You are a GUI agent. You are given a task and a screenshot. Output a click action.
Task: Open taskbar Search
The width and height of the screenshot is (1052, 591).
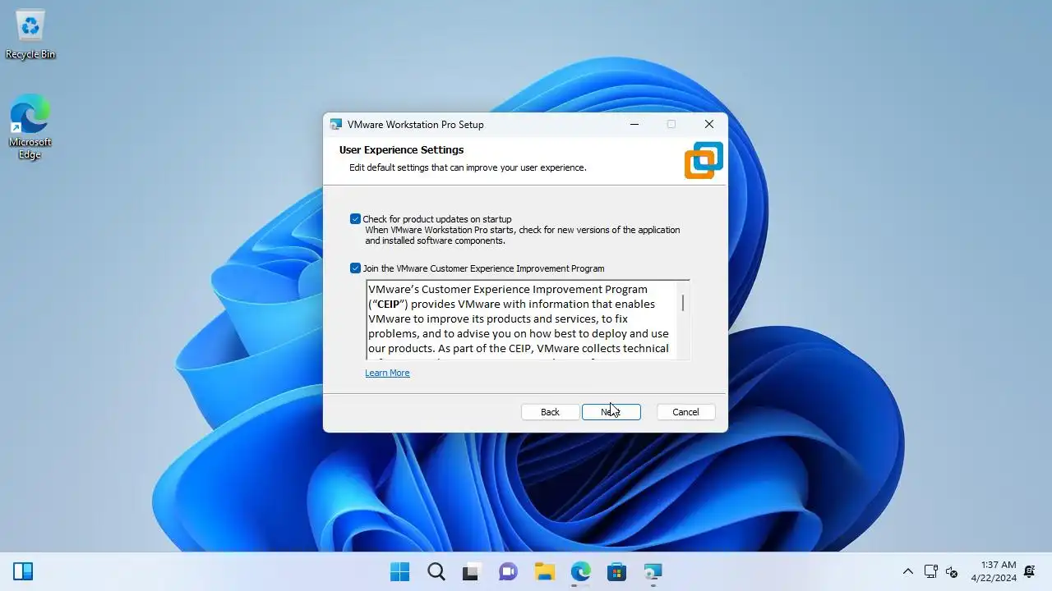436,571
